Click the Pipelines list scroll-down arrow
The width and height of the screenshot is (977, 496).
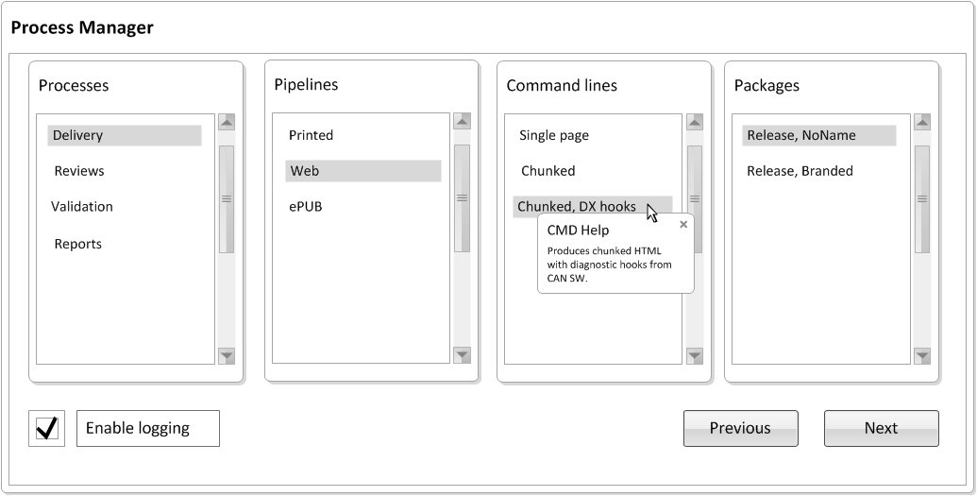coord(462,355)
